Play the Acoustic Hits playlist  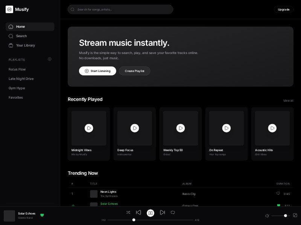click(272, 128)
